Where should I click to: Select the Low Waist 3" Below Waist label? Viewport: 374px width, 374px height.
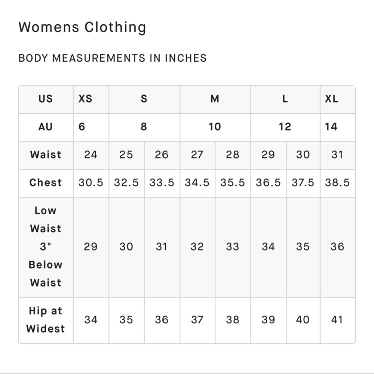click(x=46, y=247)
